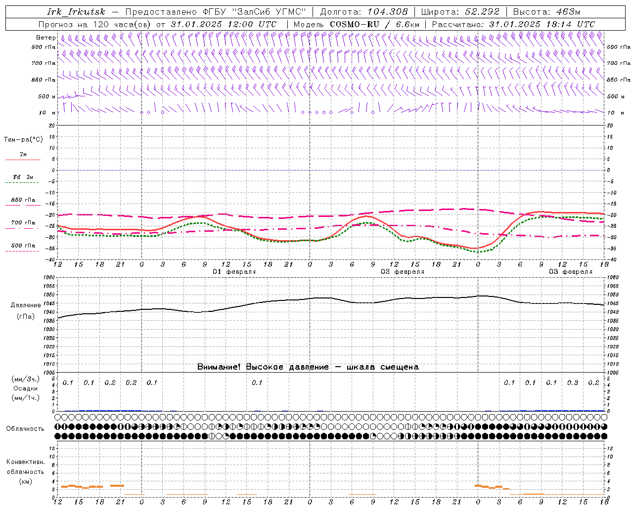
Task: Click the warning Внимание! Высокое давление notice
Action: click(308, 367)
